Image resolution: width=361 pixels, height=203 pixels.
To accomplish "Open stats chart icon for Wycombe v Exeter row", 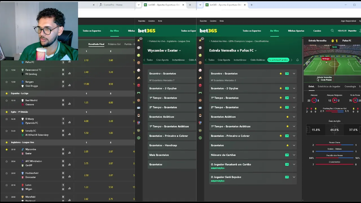I will (x=69, y=153).
